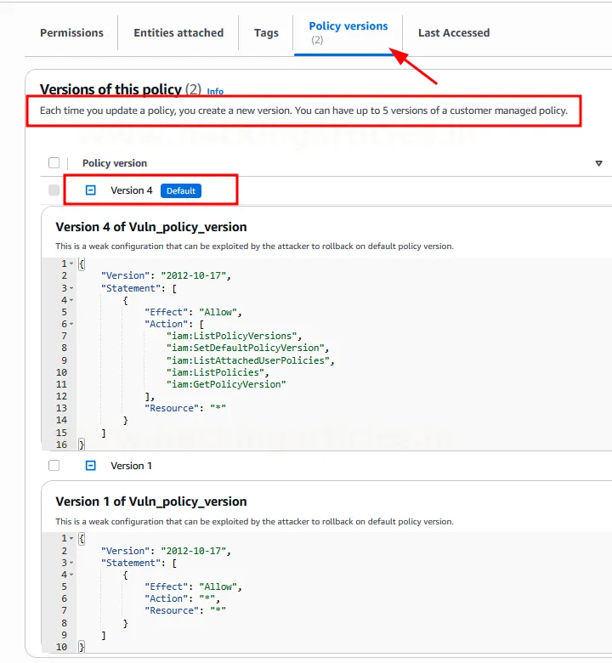Switch to the Permissions tab
The image size is (612, 663).
[71, 32]
